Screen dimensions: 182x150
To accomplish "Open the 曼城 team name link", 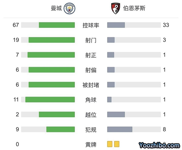I will click(x=56, y=8).
